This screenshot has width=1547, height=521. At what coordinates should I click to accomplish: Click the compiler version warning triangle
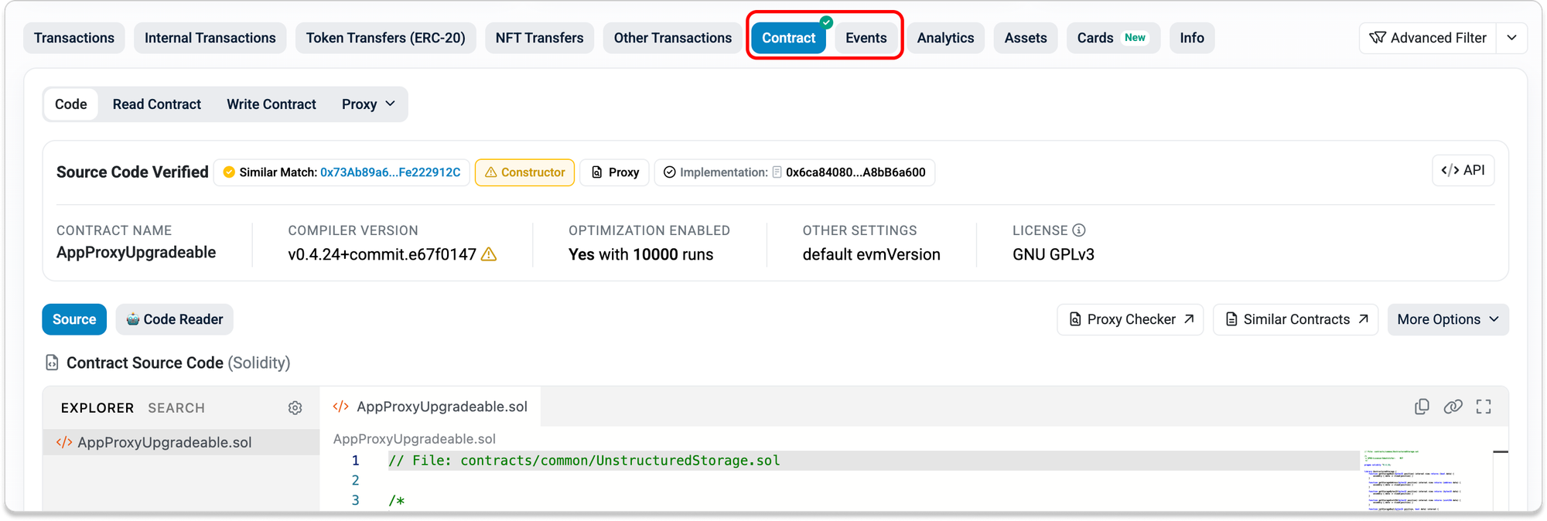point(489,254)
